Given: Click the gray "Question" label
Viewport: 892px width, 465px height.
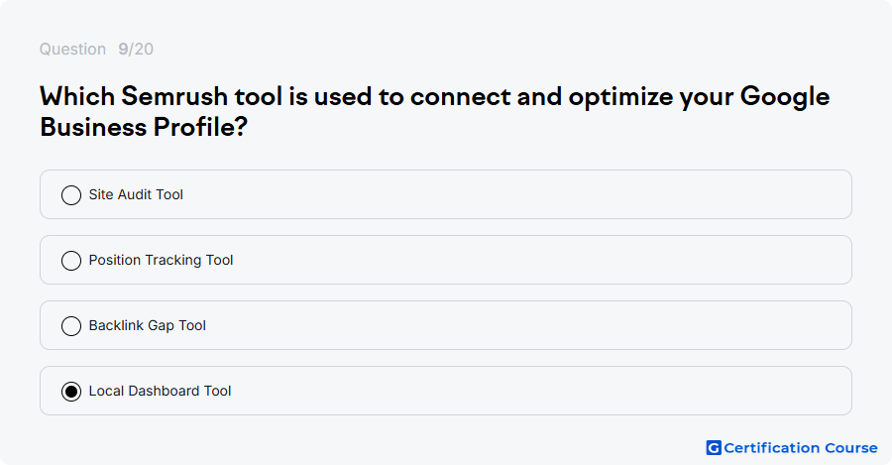Looking at the screenshot, I should pyautogui.click(x=72, y=49).
